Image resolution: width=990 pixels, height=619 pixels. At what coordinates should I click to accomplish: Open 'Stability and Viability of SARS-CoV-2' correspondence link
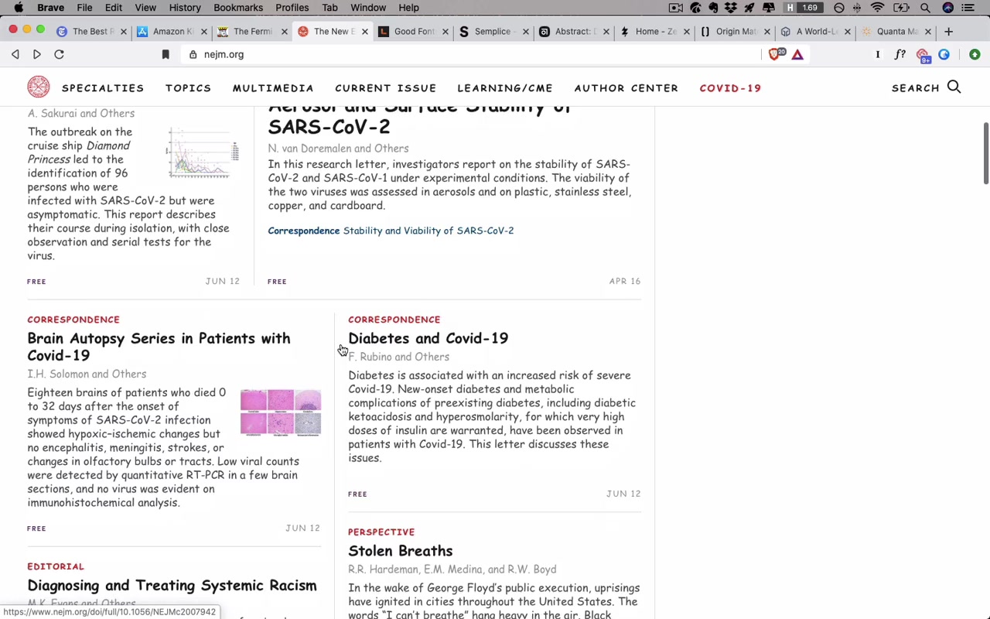point(428,231)
